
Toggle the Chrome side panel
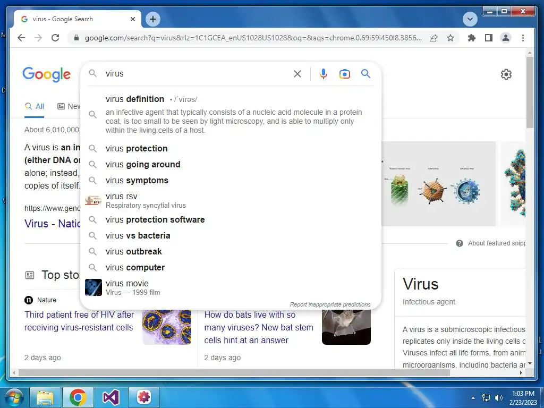point(489,38)
